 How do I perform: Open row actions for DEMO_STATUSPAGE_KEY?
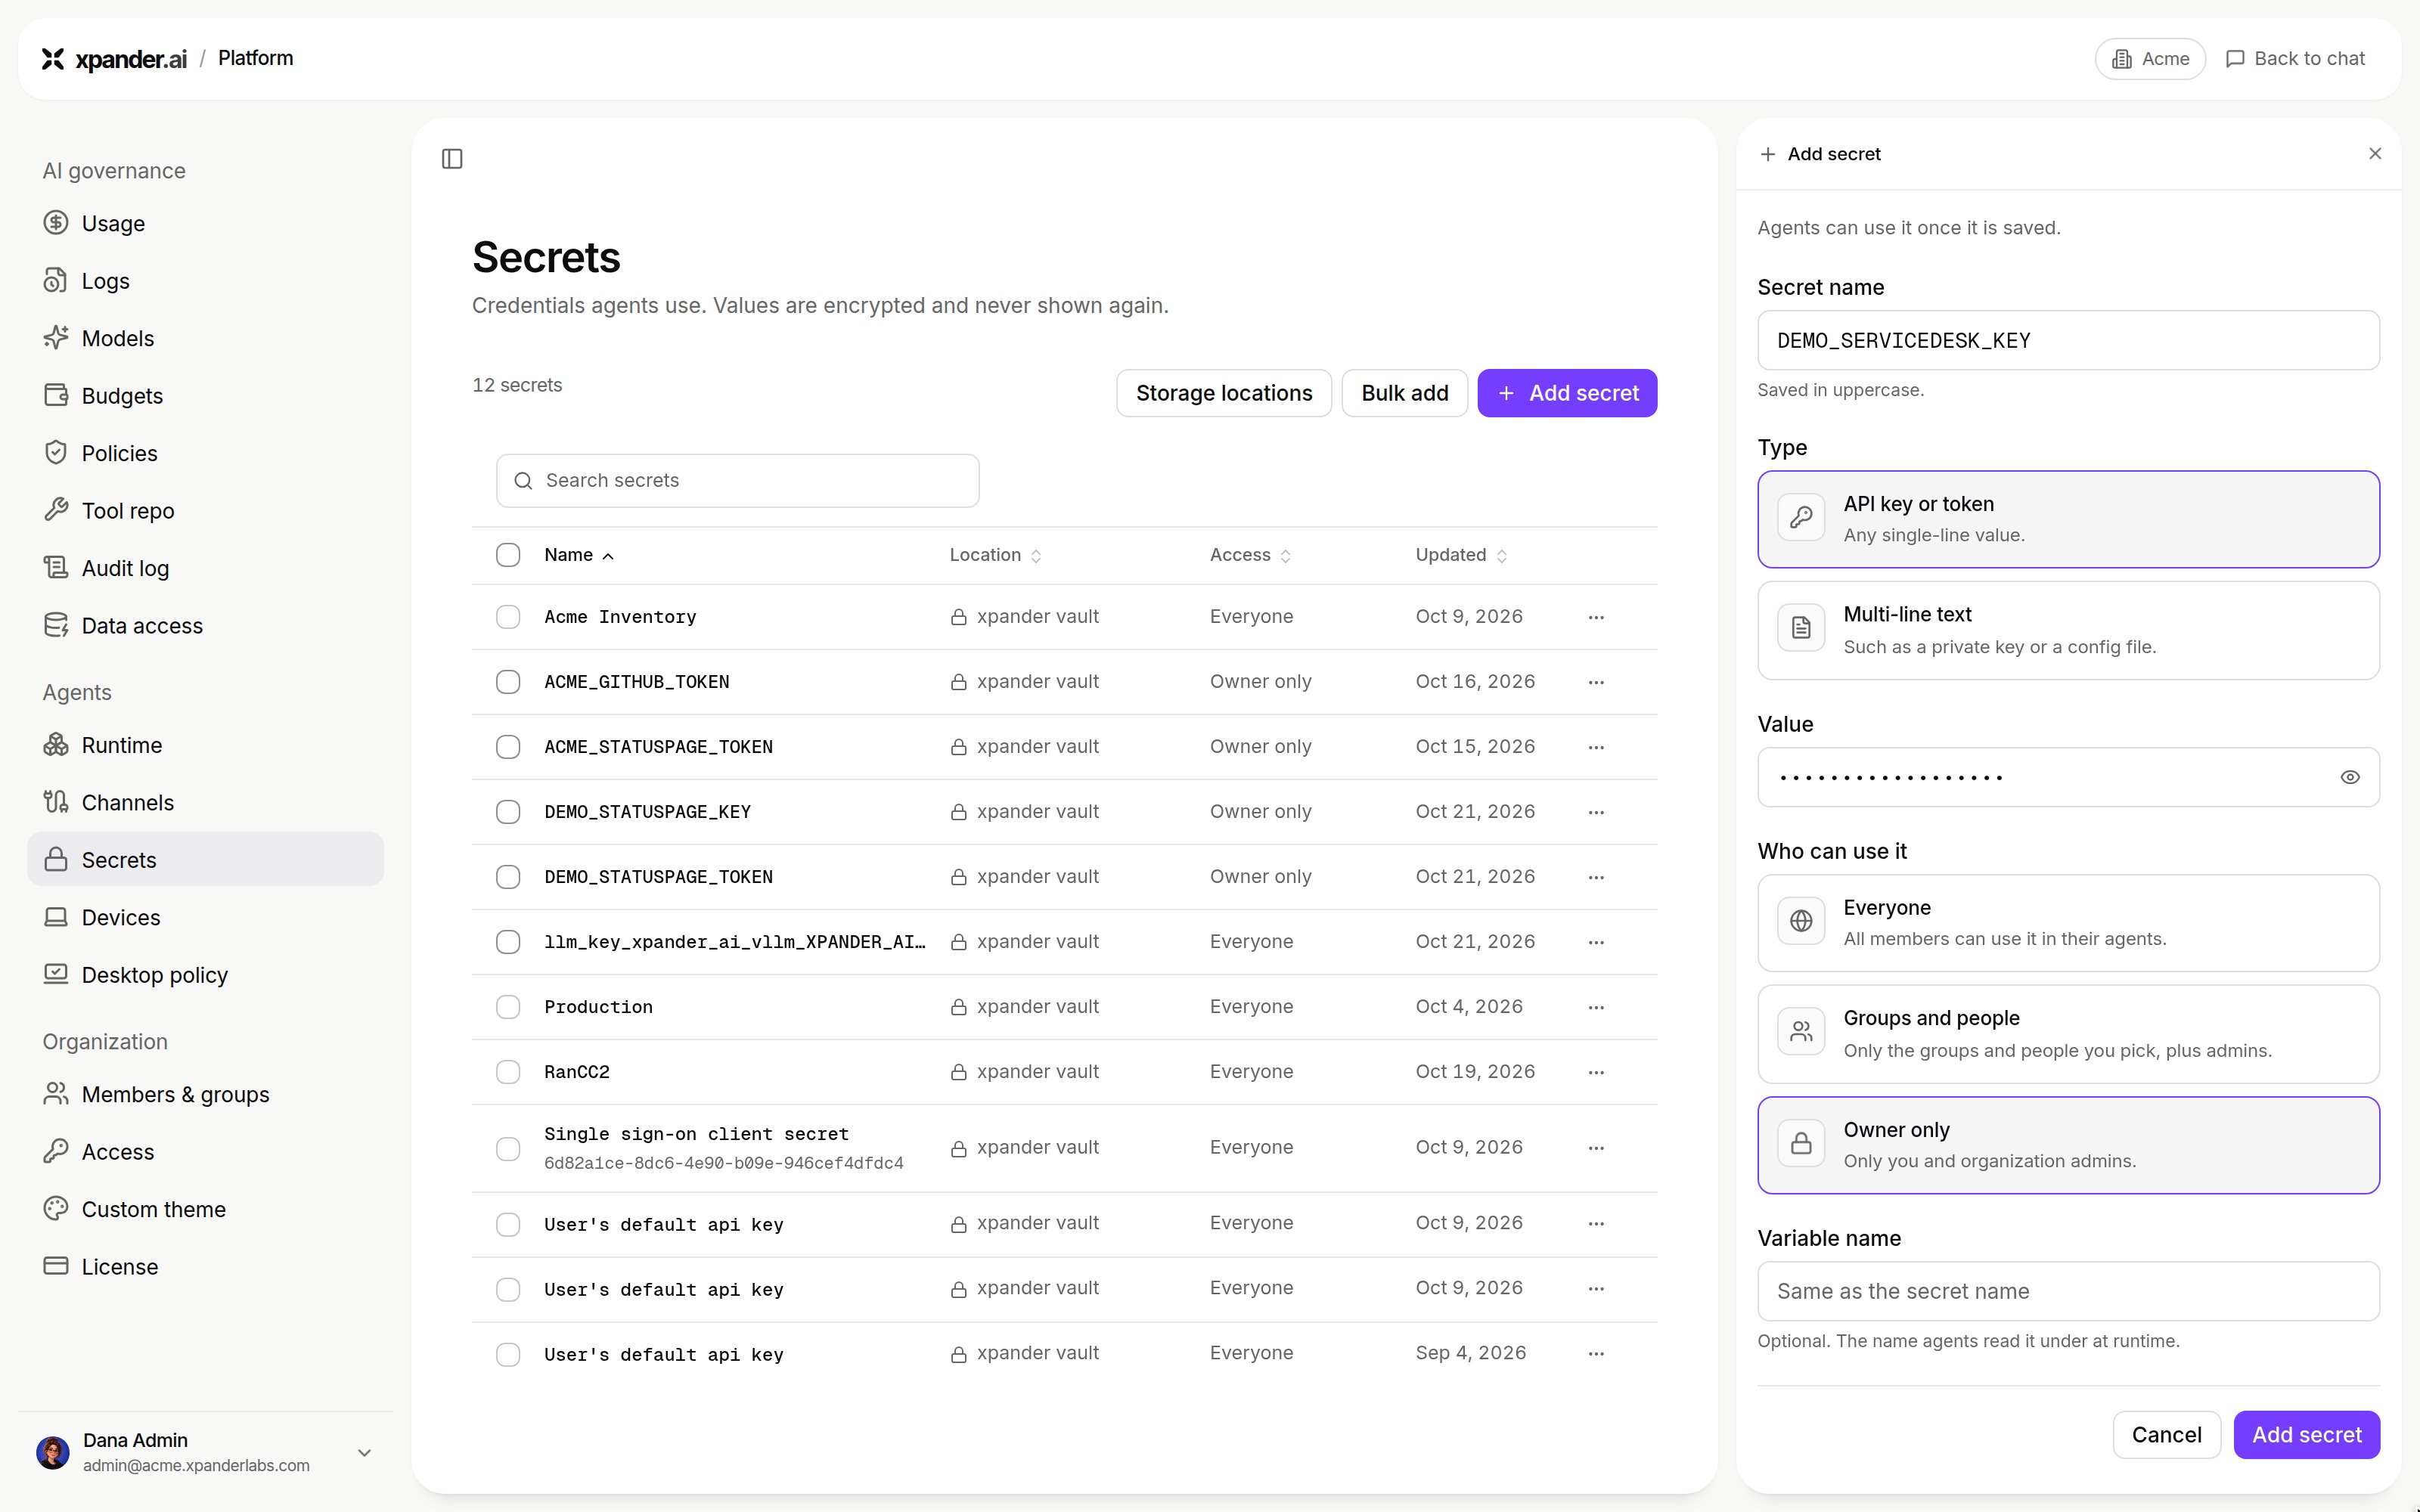tap(1596, 812)
